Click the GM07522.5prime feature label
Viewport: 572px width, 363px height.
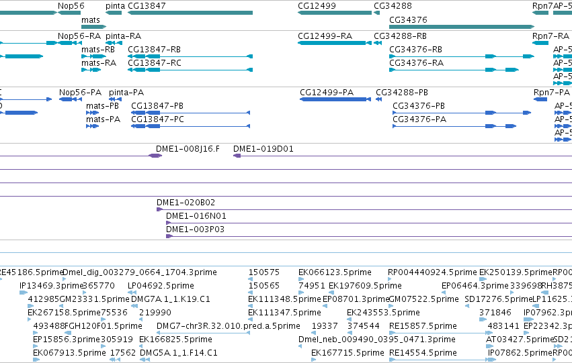(423, 299)
